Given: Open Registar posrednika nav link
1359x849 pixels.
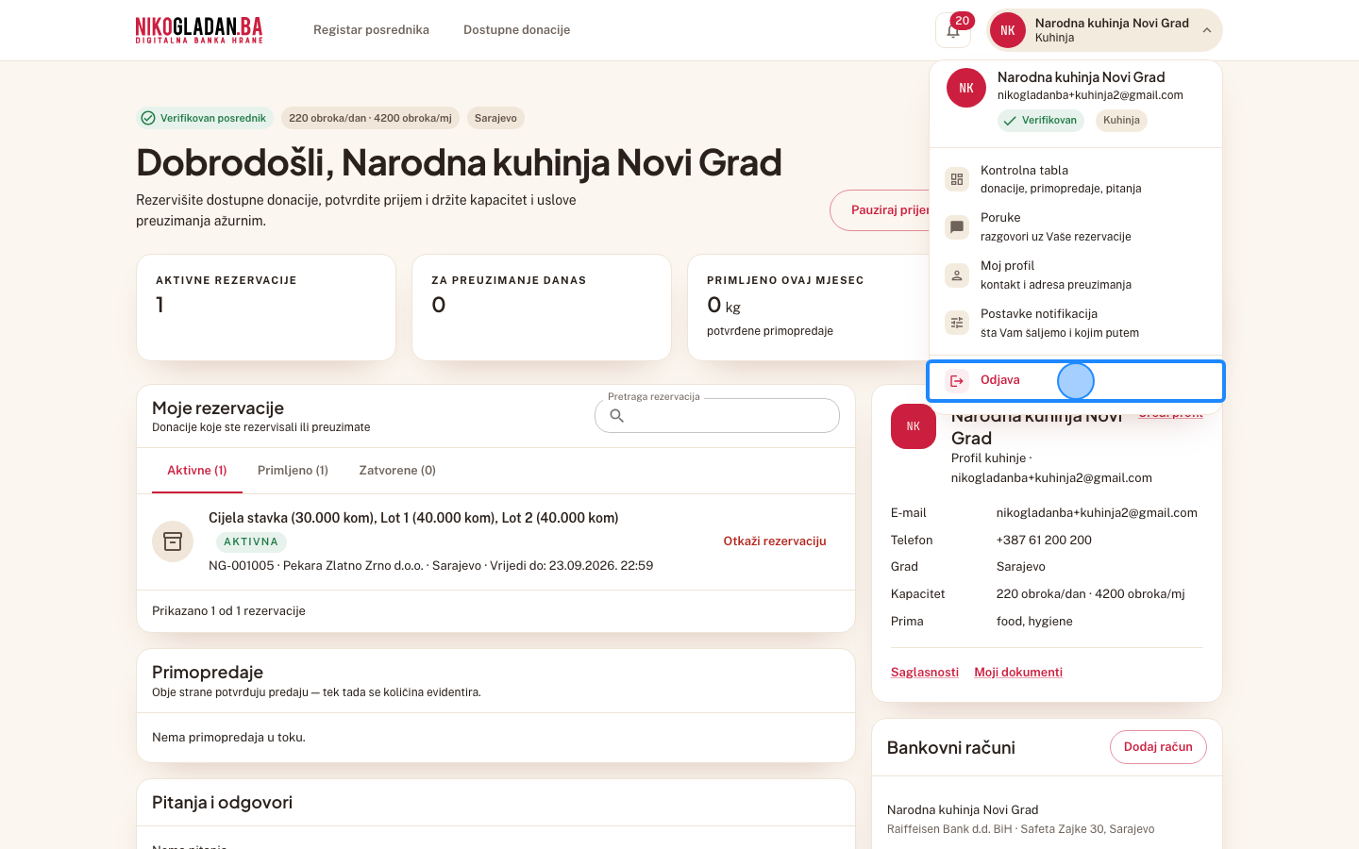Looking at the screenshot, I should tap(371, 30).
